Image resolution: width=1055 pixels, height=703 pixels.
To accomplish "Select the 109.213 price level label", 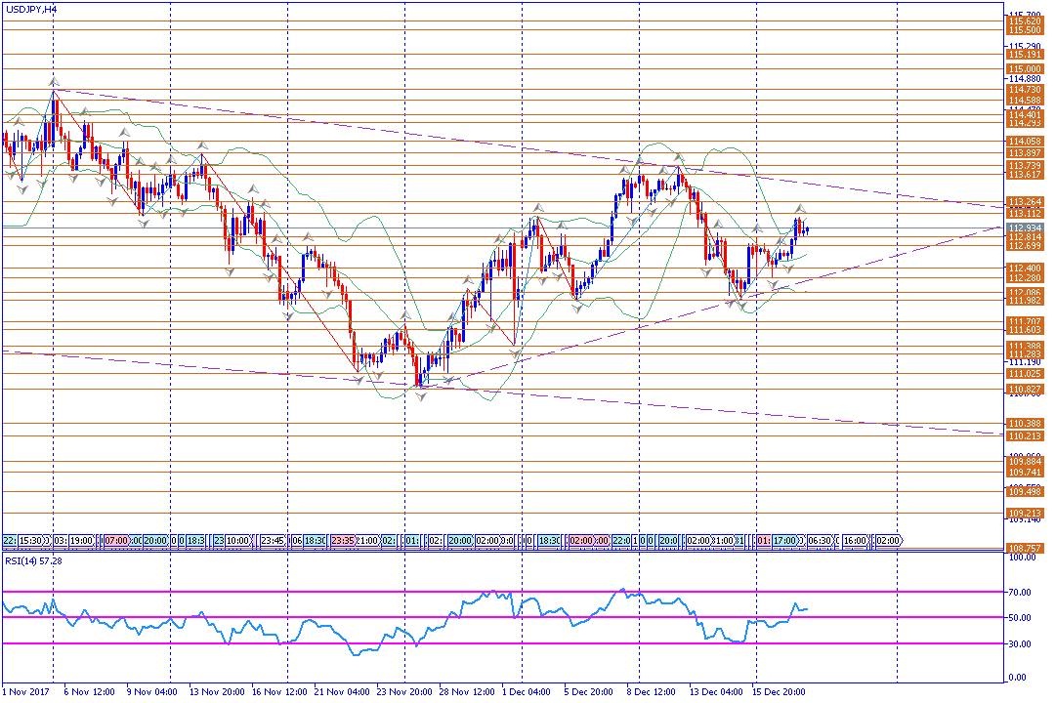I will 1025,514.
